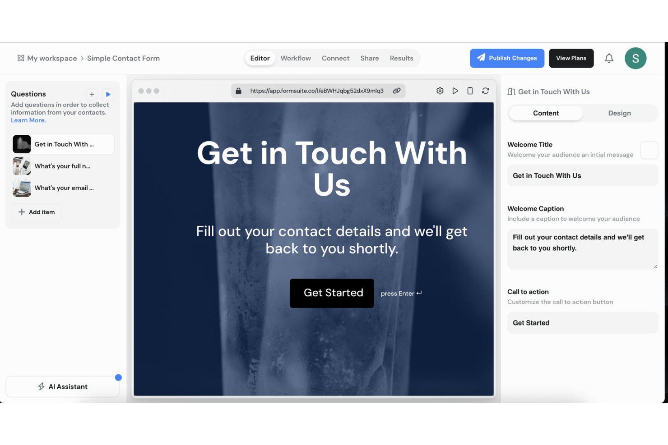Click the Welcome Caption text area
The width and height of the screenshot is (668, 445).
tap(583, 249)
